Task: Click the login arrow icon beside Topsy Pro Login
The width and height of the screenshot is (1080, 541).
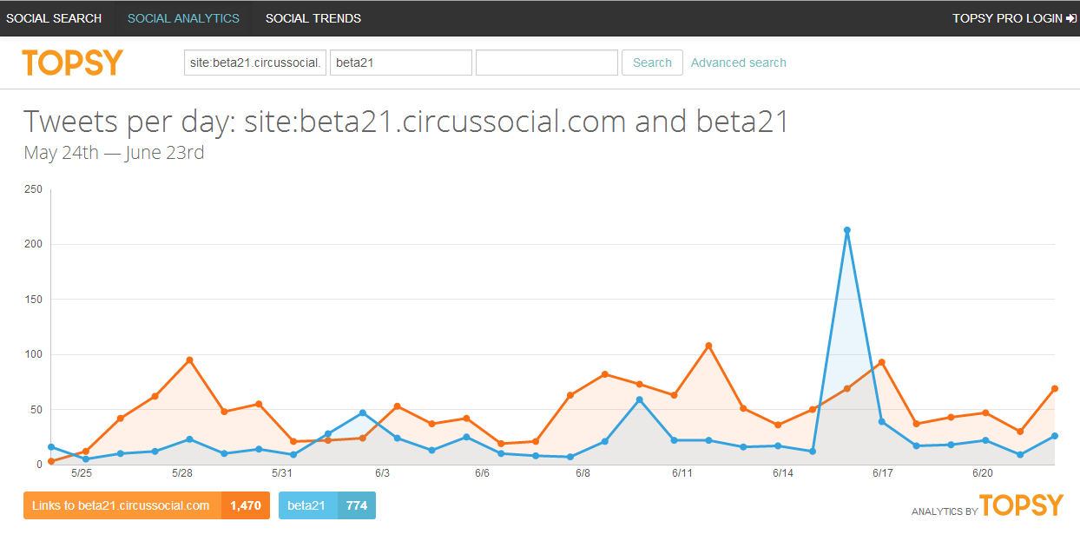Action: [1071, 18]
